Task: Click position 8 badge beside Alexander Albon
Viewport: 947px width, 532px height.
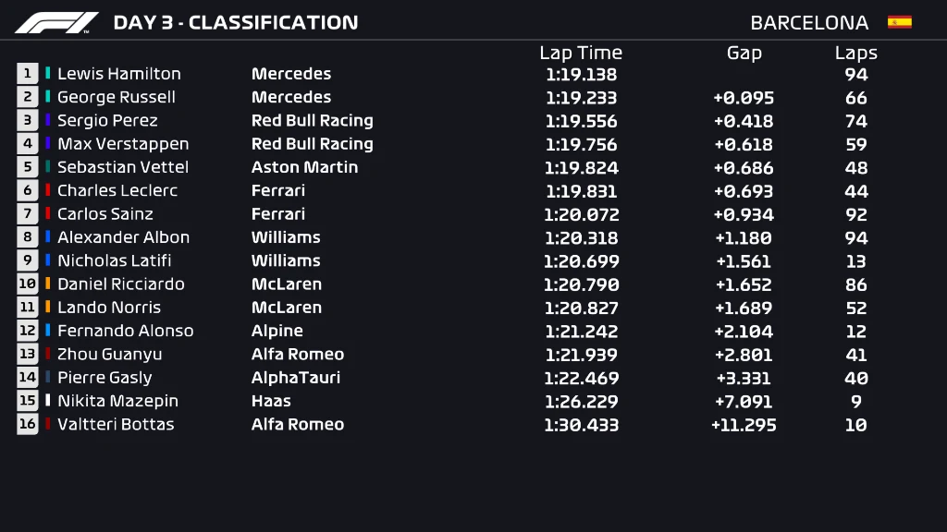Action: 27,237
